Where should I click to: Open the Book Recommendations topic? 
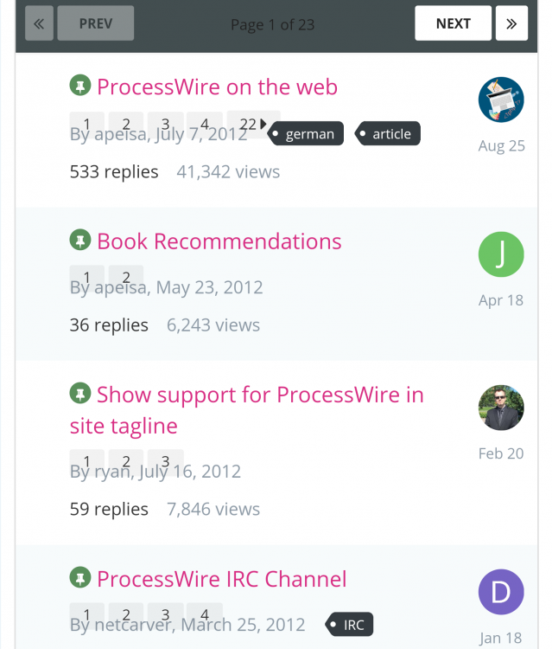(219, 241)
